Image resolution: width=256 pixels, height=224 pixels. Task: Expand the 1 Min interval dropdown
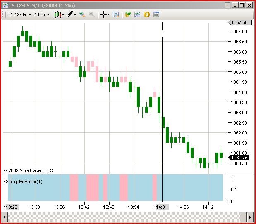tap(48, 15)
